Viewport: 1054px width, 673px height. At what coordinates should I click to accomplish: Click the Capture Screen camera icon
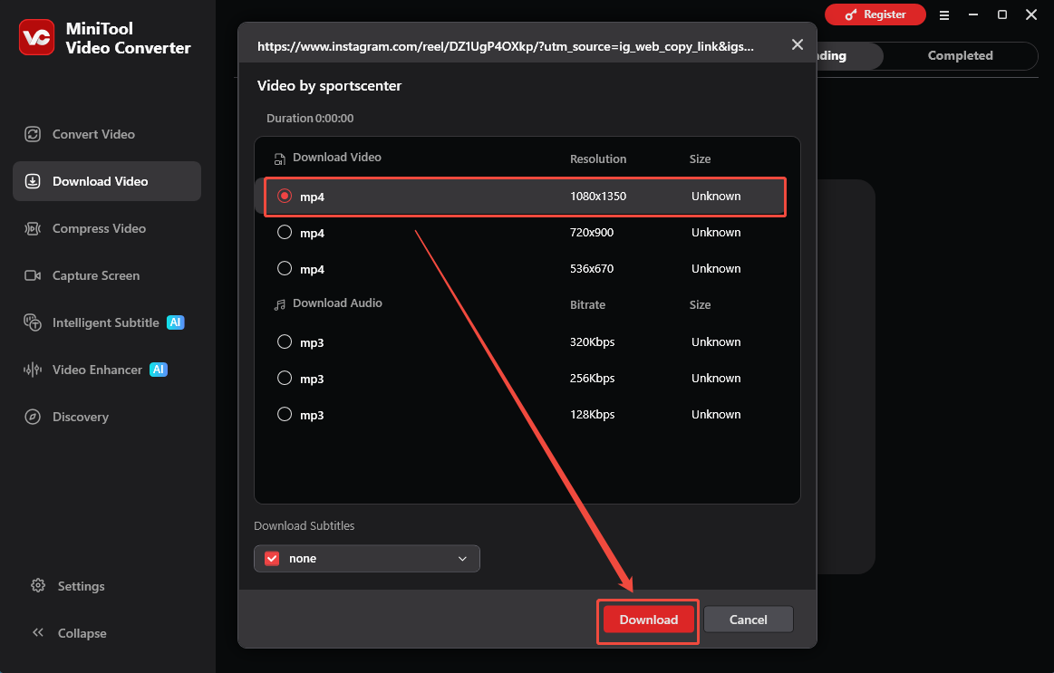(x=33, y=275)
